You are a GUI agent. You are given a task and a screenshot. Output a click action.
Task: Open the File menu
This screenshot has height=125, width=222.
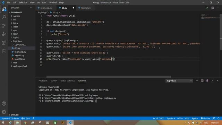click(8, 2)
